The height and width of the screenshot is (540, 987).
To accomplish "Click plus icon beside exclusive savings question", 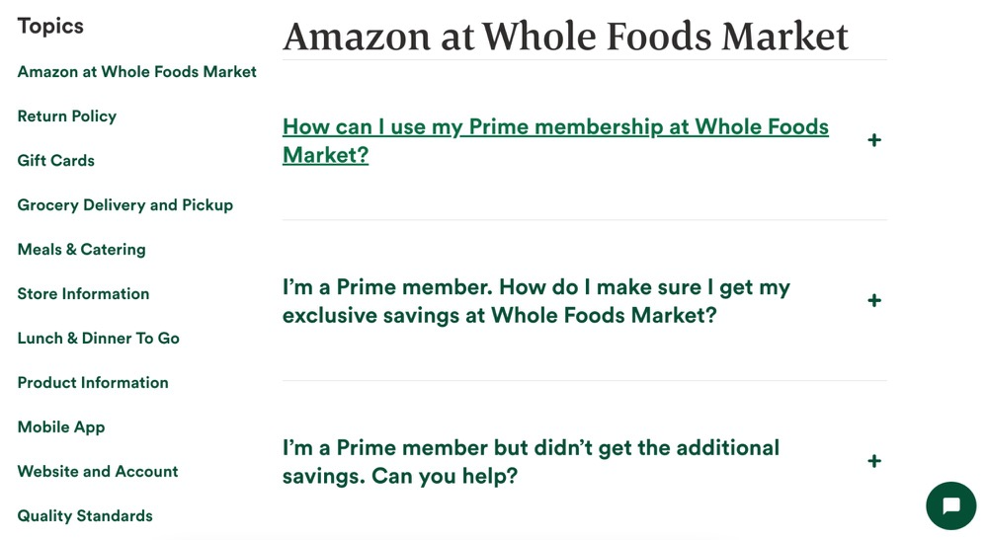I will tap(873, 300).
